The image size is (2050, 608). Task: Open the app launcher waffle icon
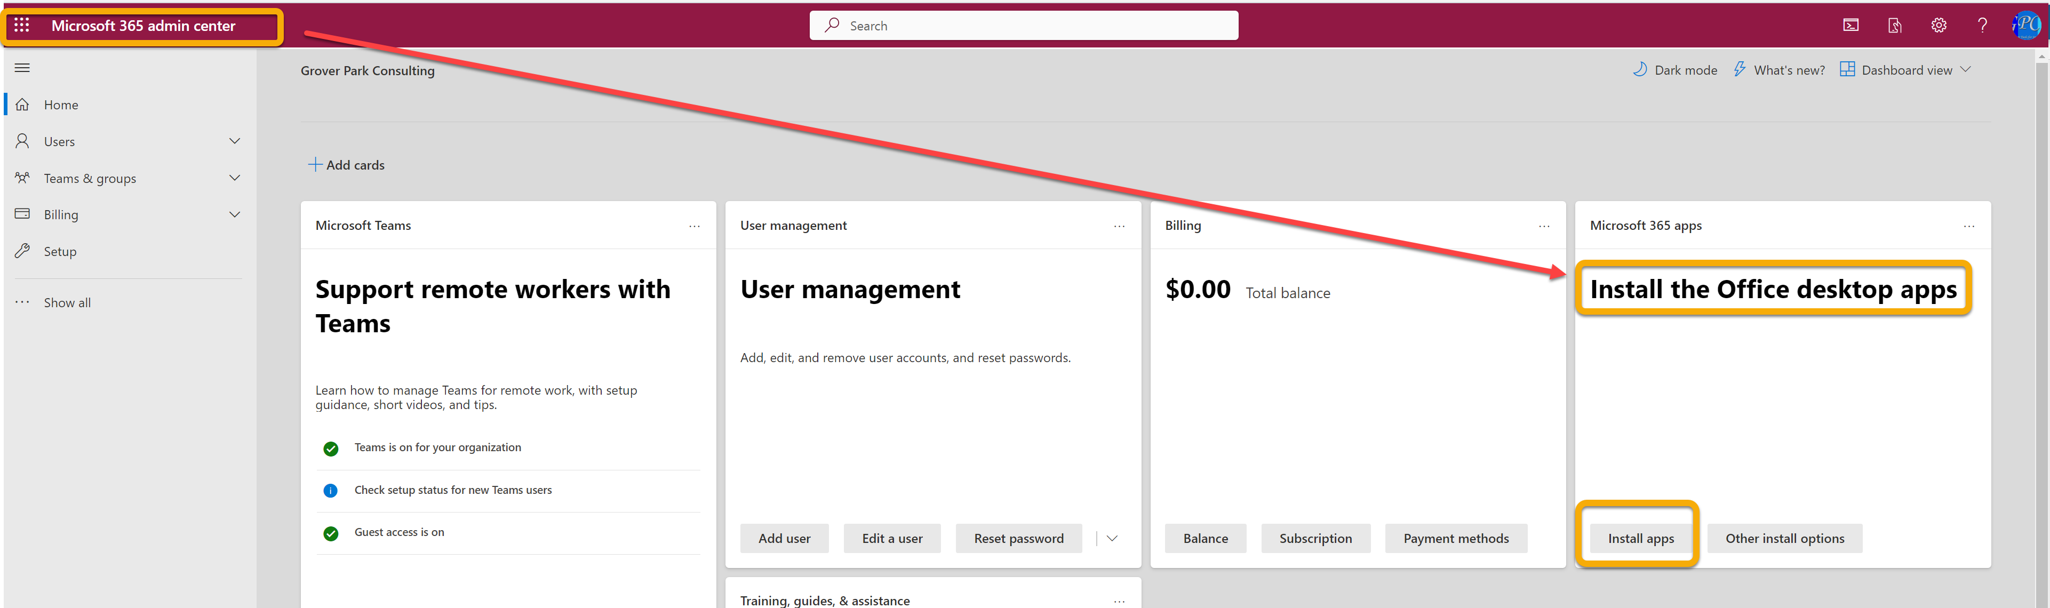(22, 26)
